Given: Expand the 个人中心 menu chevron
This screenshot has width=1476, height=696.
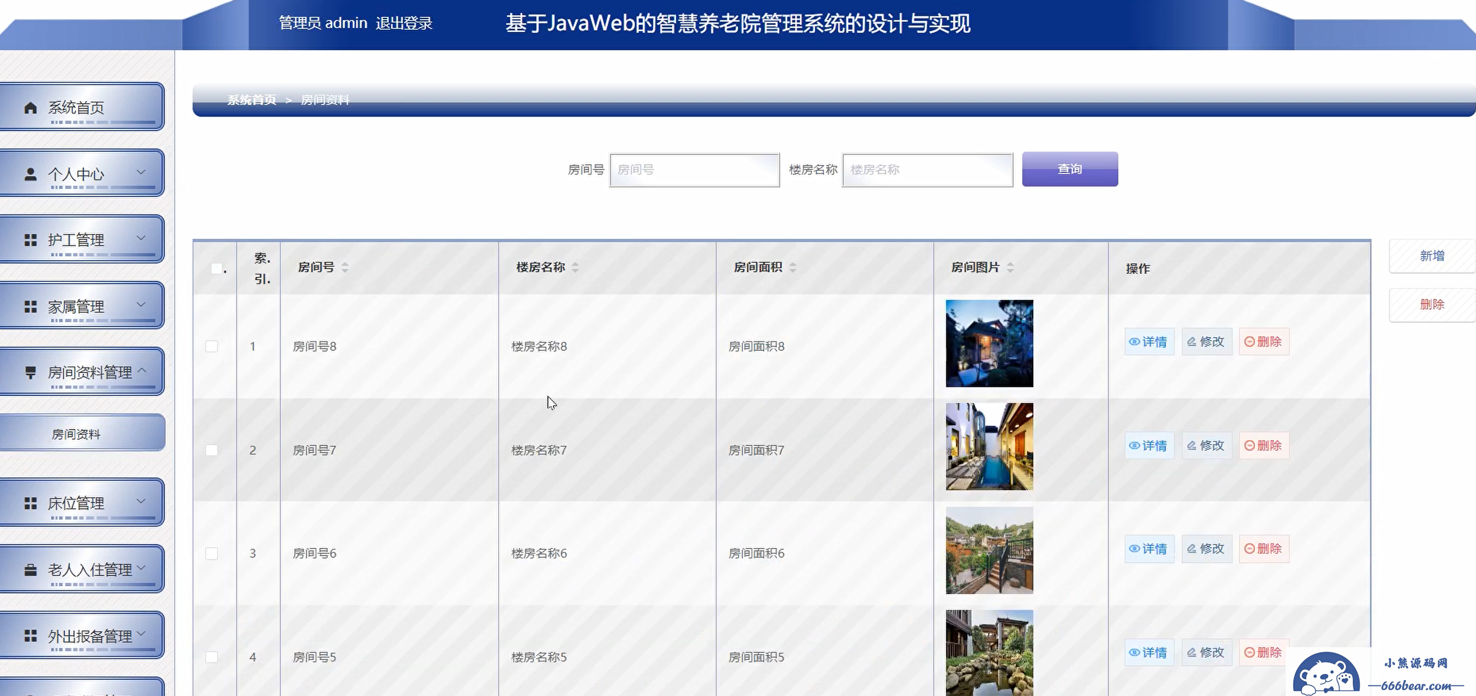Looking at the screenshot, I should pos(141,171).
